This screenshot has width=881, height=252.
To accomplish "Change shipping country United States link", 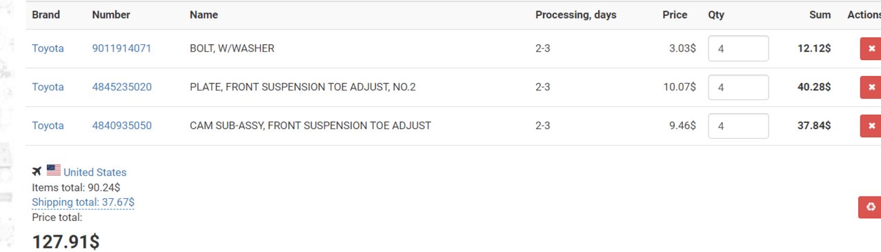I will (x=95, y=173).
